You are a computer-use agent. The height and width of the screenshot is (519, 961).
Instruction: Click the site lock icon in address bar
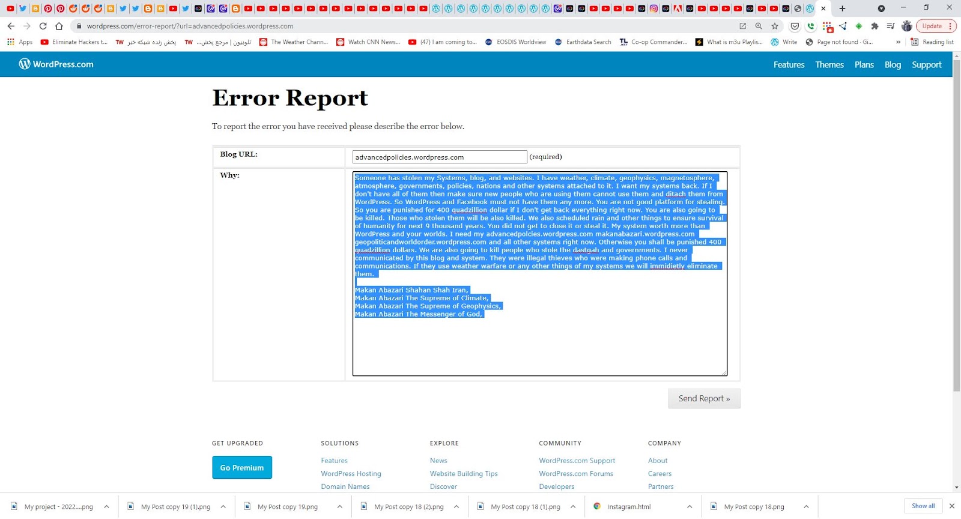78,26
